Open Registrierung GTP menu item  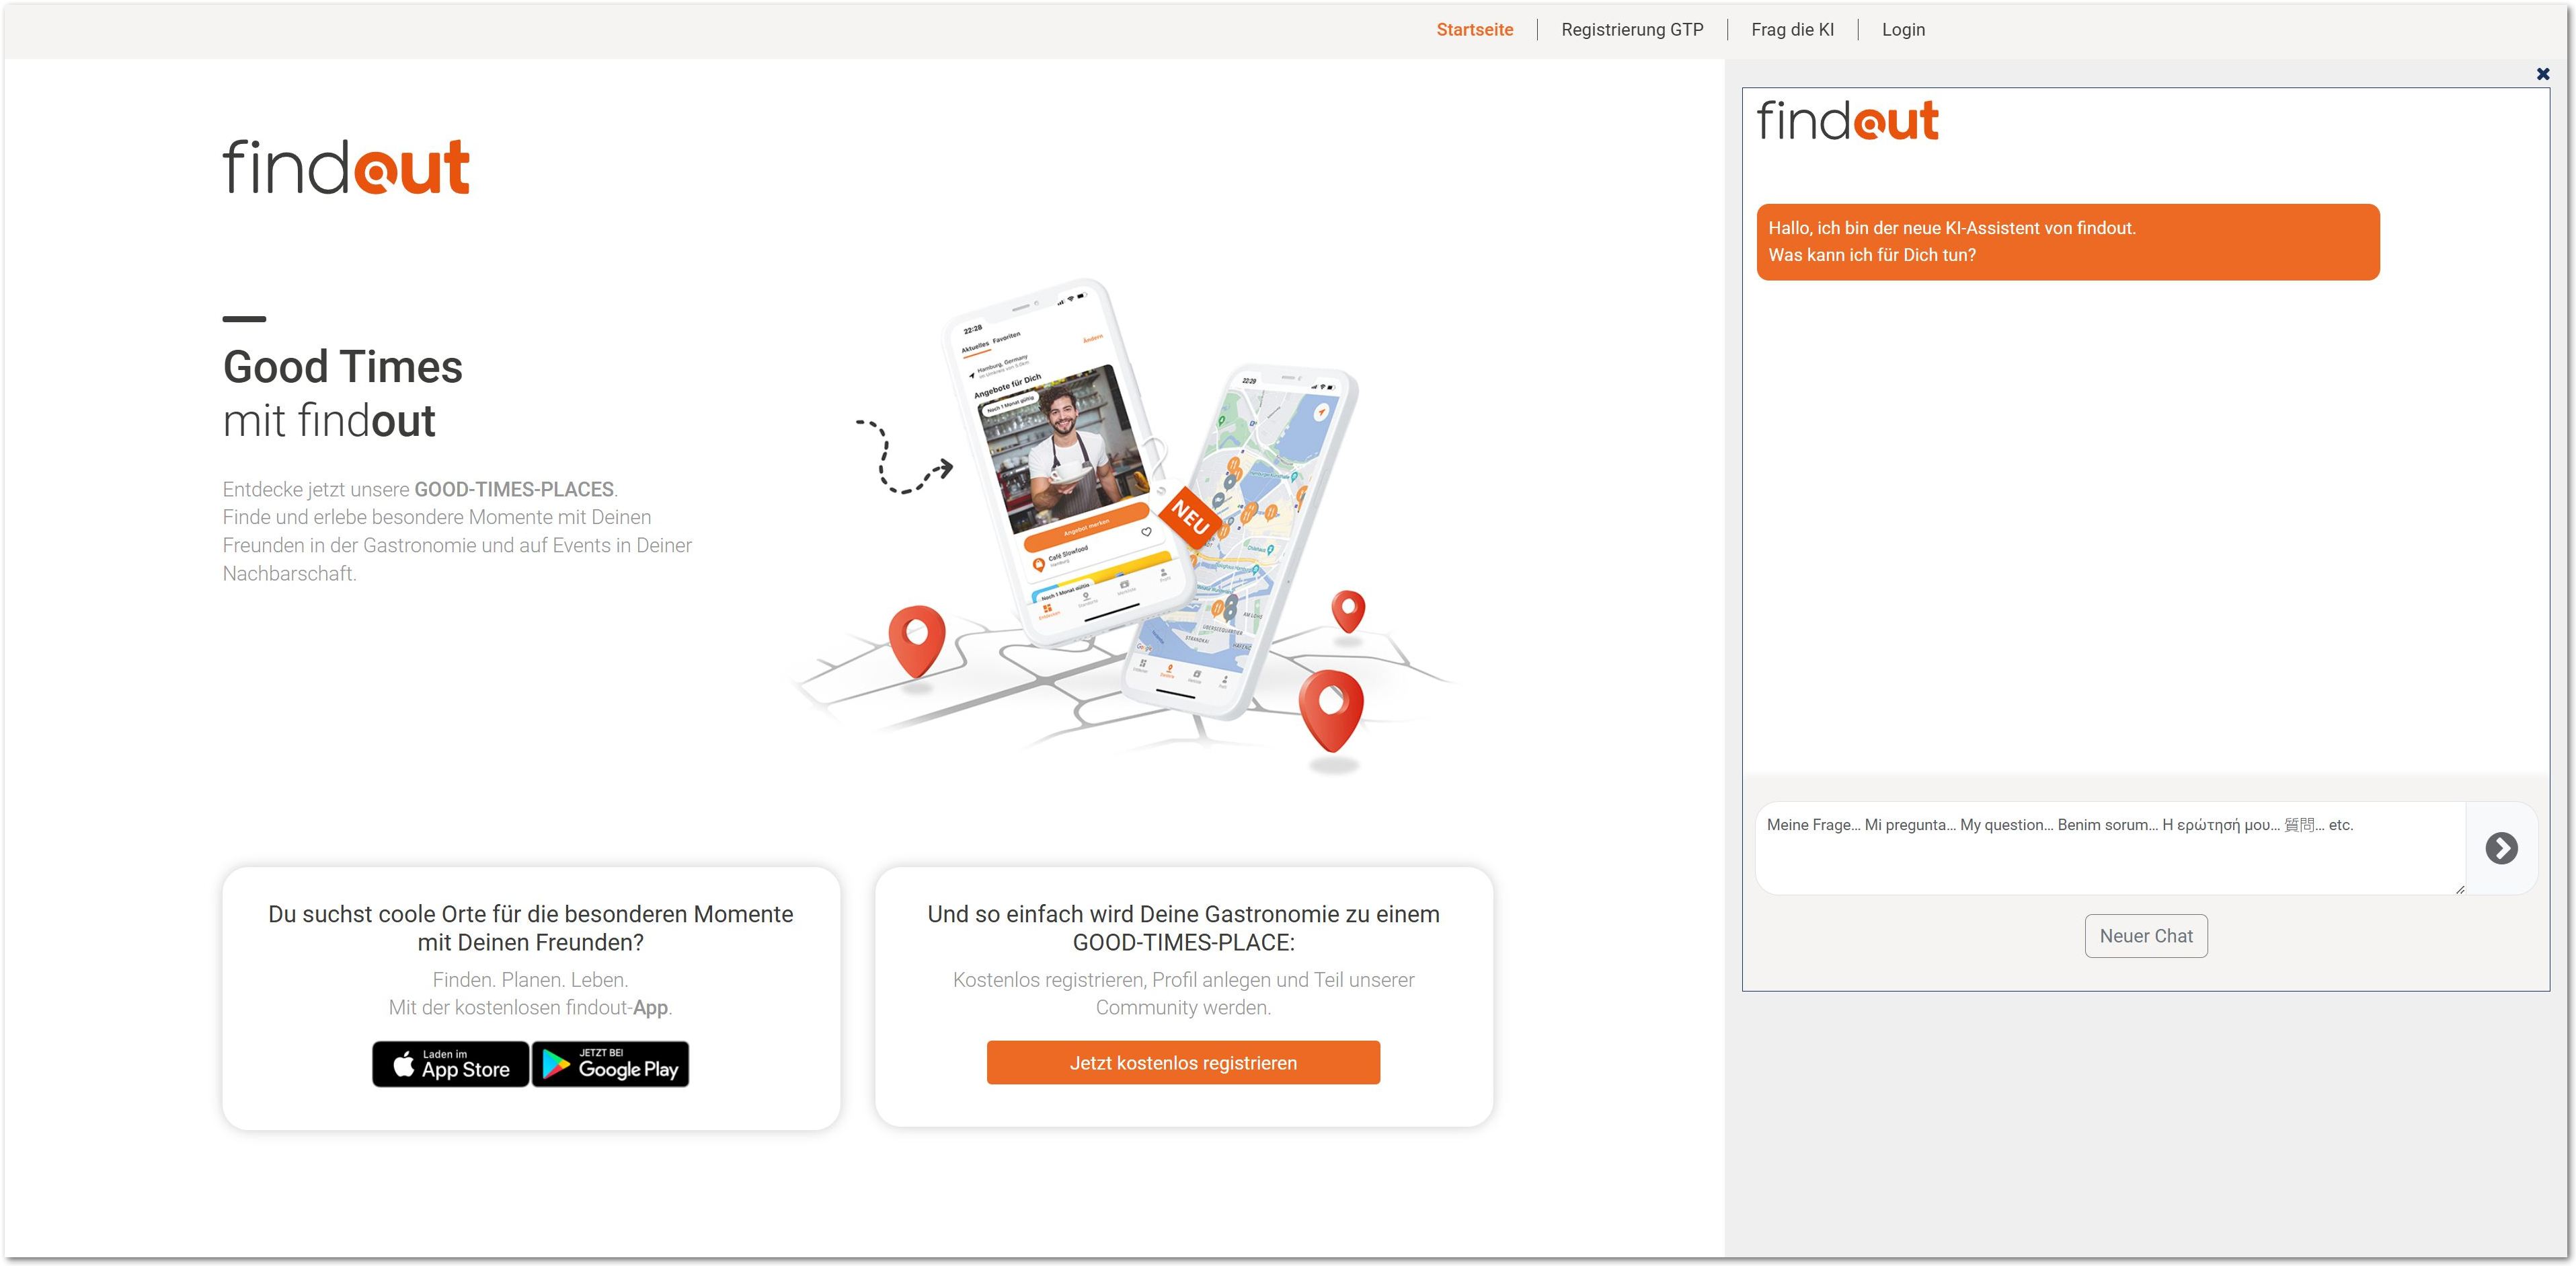pos(1632,30)
